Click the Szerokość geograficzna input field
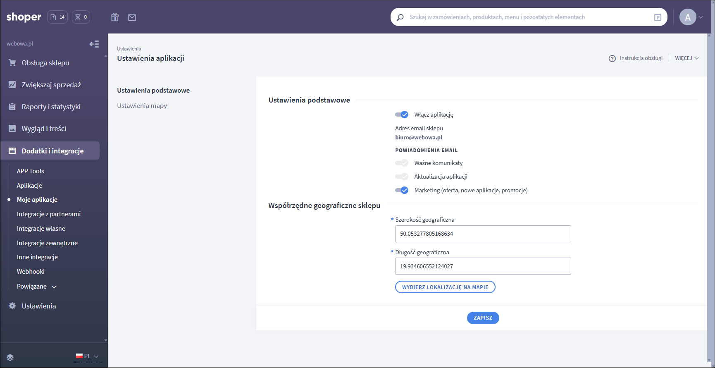This screenshot has width=715, height=368. pos(483,234)
